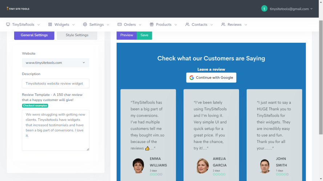Image resolution: width=323 pixels, height=181 pixels.
Task: Click Amelia Garcia's star rating
Action: pyautogui.click(x=219, y=174)
